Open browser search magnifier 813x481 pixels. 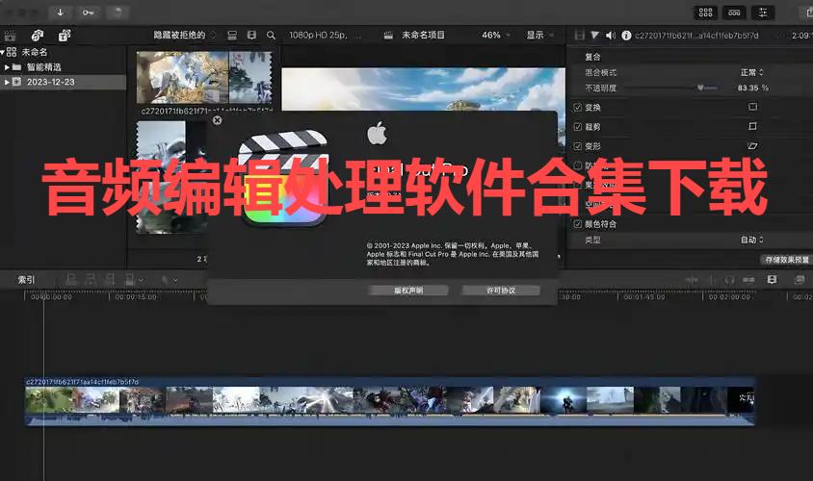coord(271,36)
